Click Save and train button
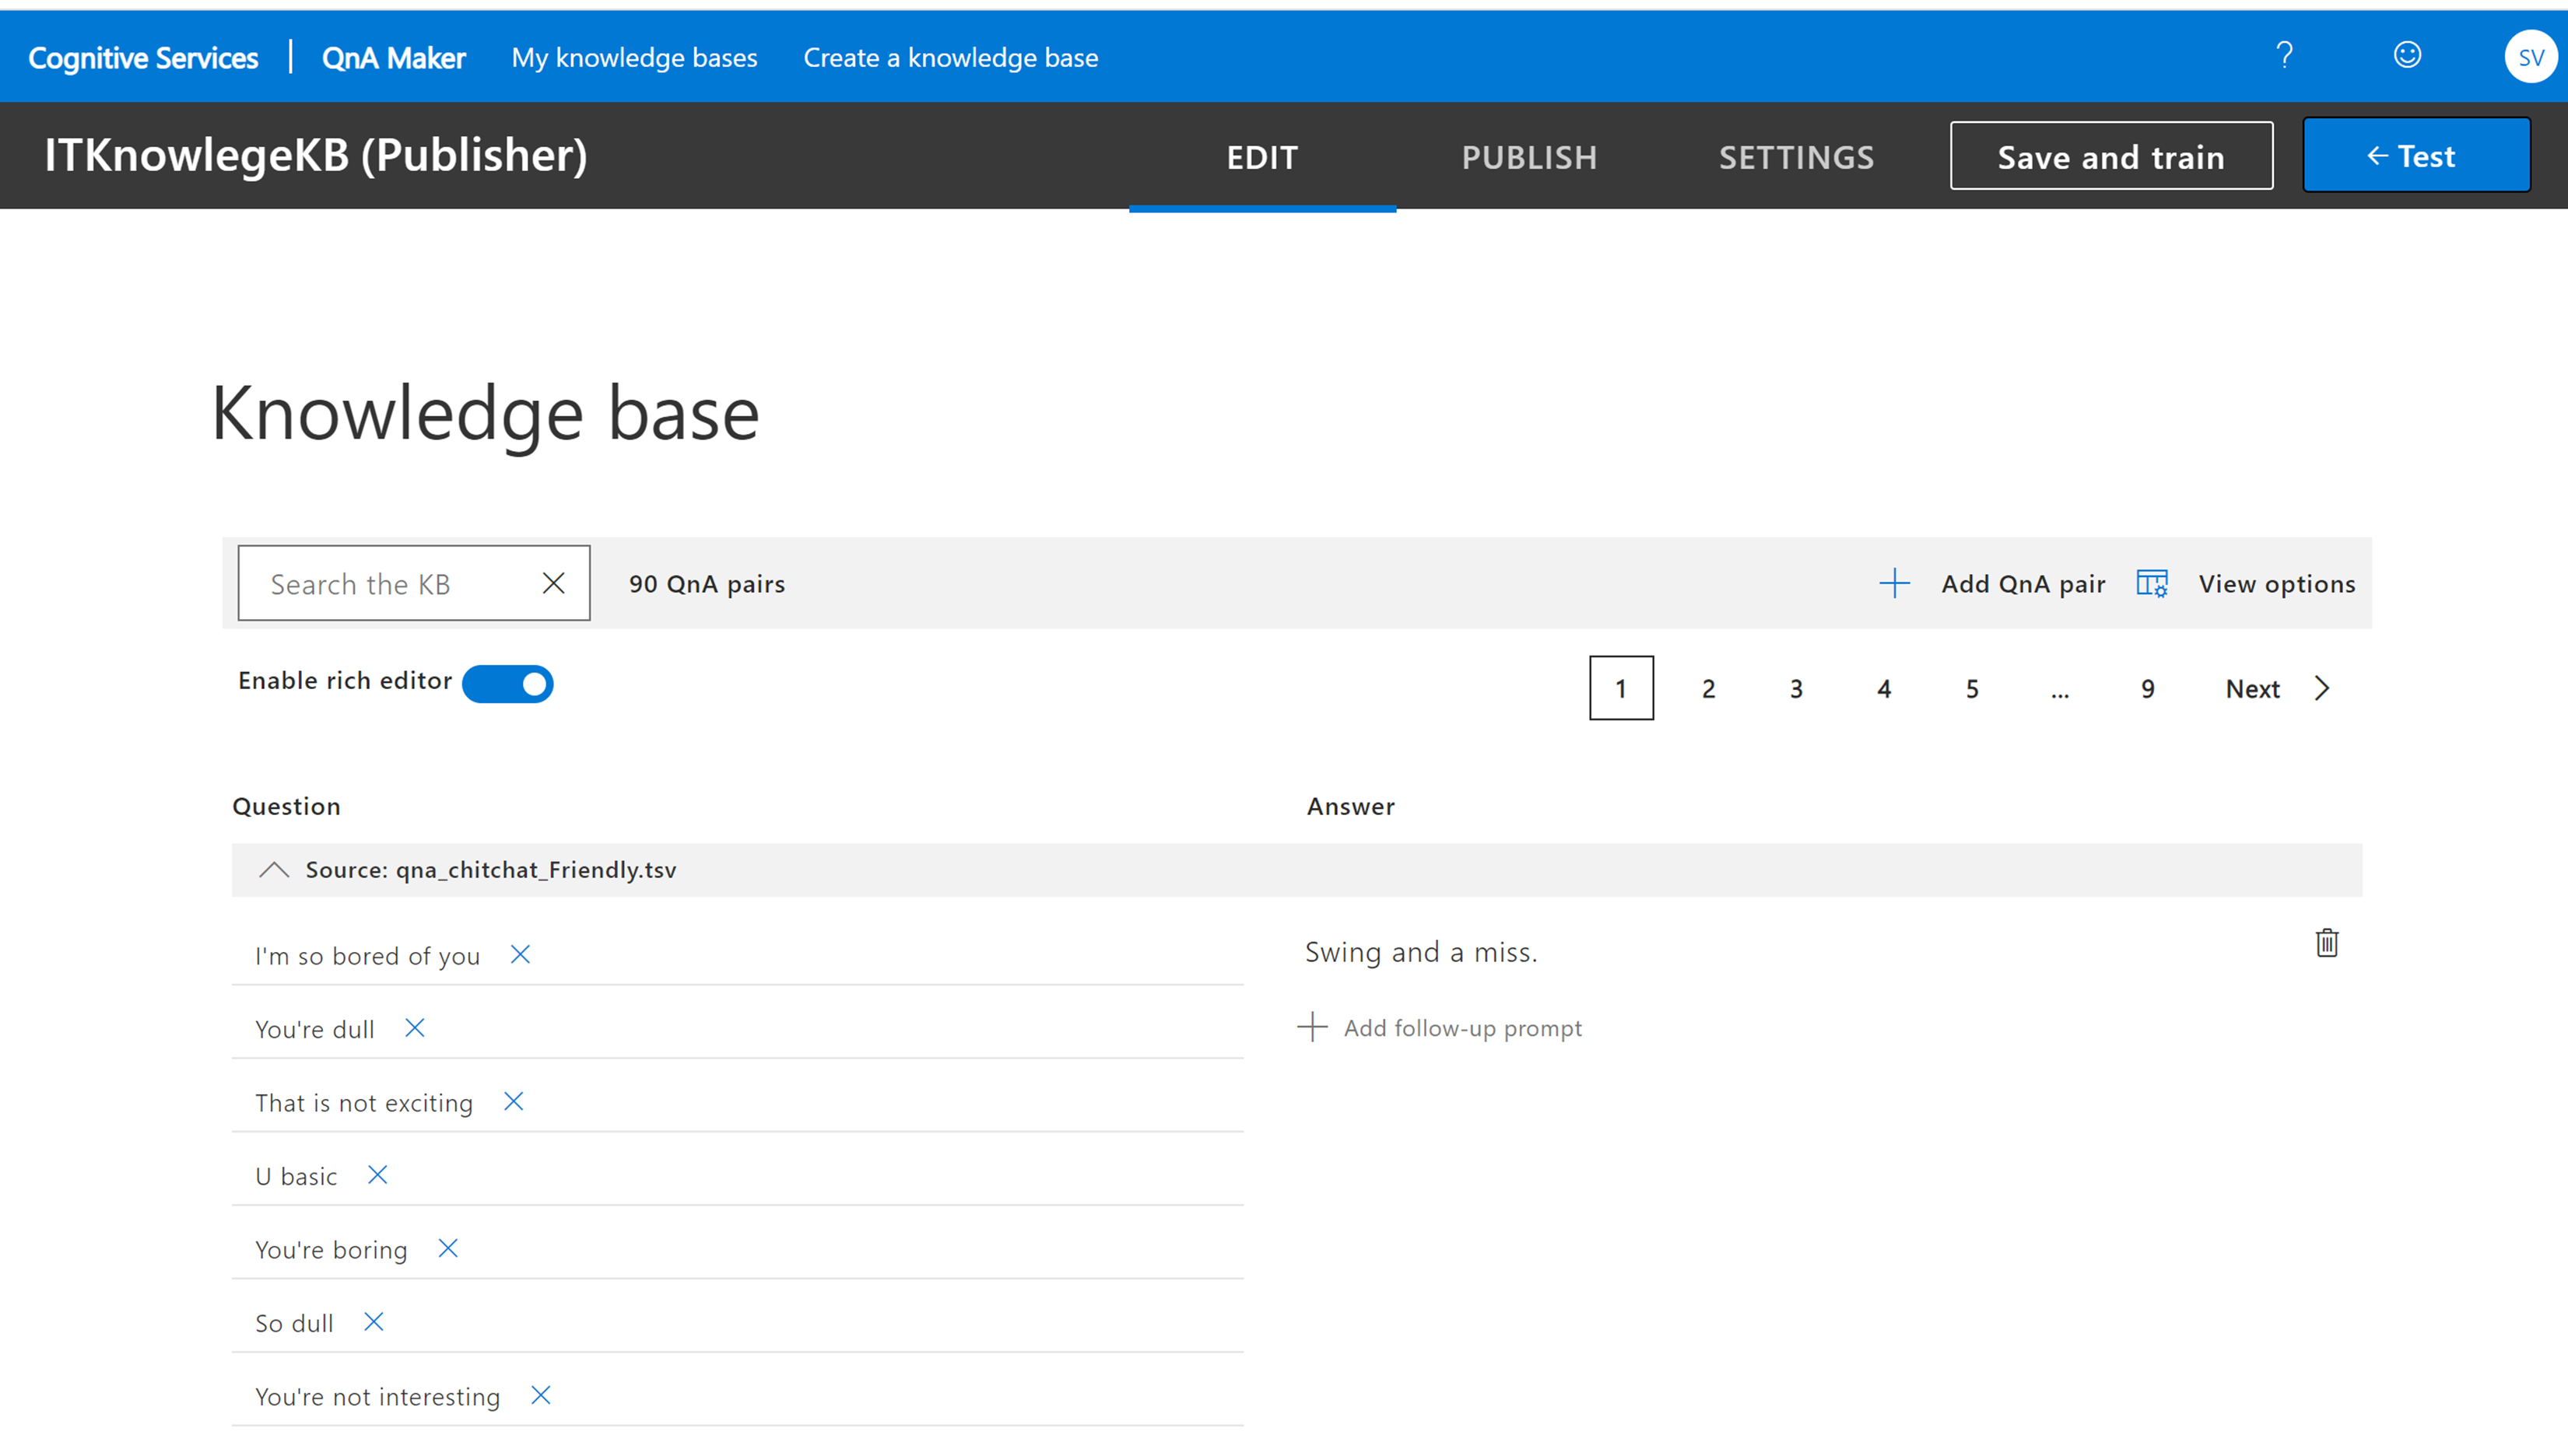Screen dimensions: 2568x1456 coord(2111,156)
